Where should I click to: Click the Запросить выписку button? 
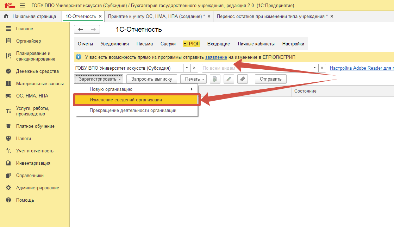pos(152,79)
